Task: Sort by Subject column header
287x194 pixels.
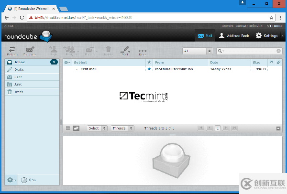Action: [x=80, y=62]
